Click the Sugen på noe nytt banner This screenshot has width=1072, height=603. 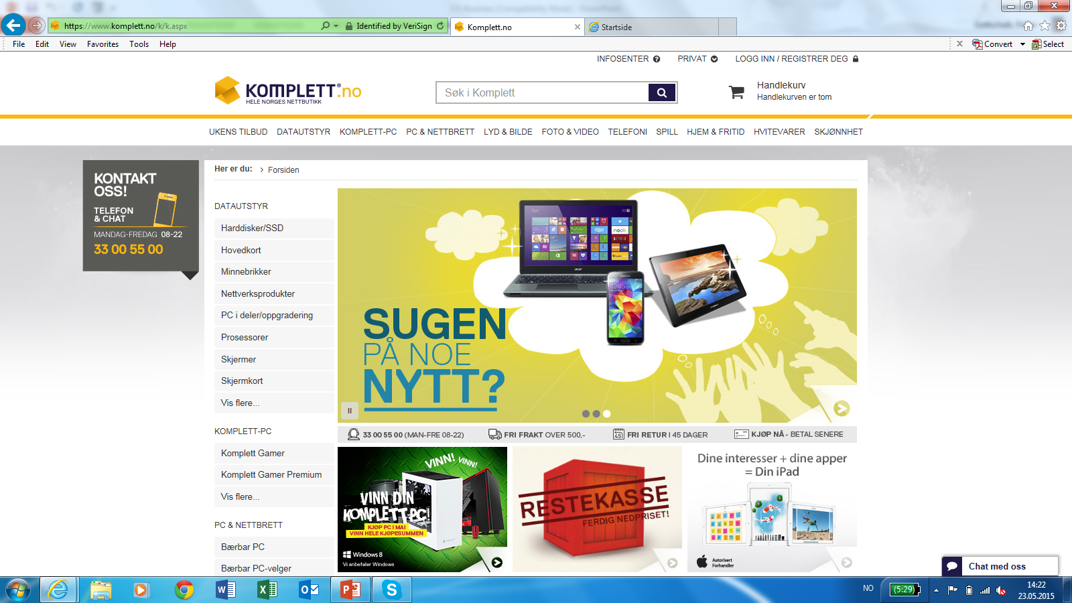click(597, 305)
